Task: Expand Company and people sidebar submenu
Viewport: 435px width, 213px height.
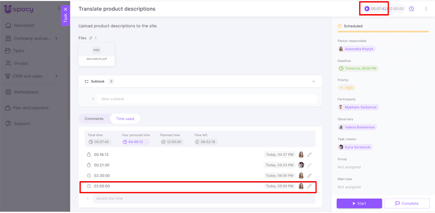Action: tap(57, 38)
